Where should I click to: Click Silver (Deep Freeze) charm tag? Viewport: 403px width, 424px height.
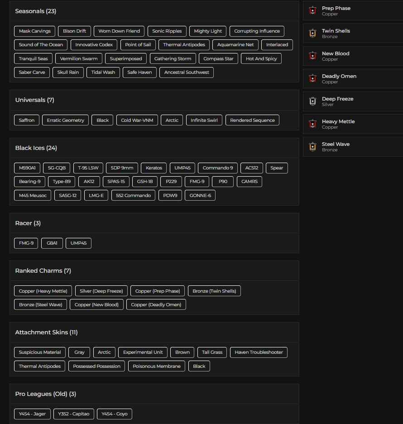pos(101,291)
